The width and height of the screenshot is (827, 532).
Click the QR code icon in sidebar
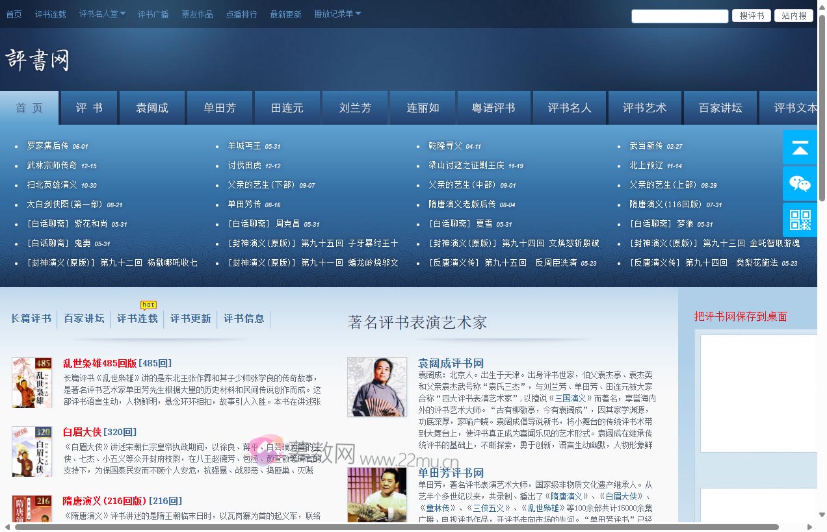[x=800, y=220]
